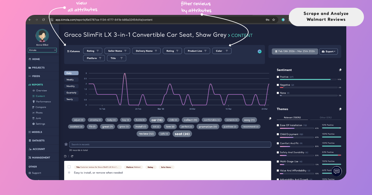
Task: Go back using the browser back arrow
Action: tap(30, 20)
